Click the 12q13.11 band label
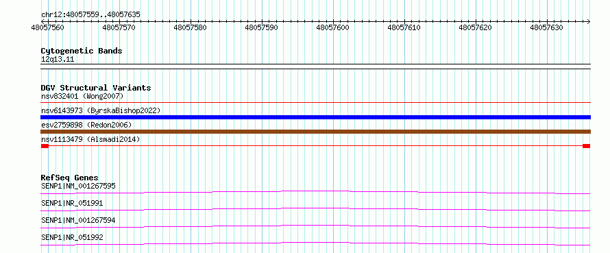Viewport: 610px width, 253px height. [x=58, y=60]
